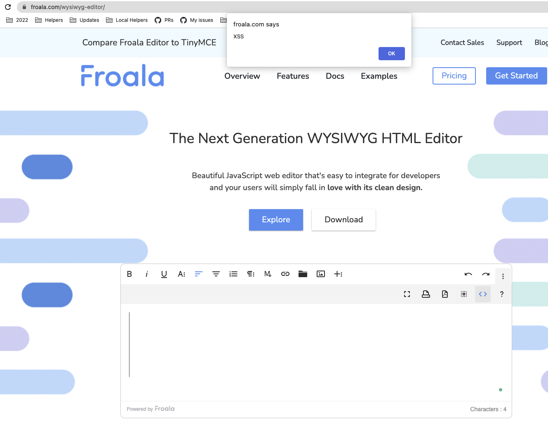The height and width of the screenshot is (431, 548).
Task: Open the more text options menu
Action: pyautogui.click(x=181, y=274)
